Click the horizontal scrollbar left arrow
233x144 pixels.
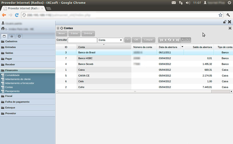click(x=57, y=92)
